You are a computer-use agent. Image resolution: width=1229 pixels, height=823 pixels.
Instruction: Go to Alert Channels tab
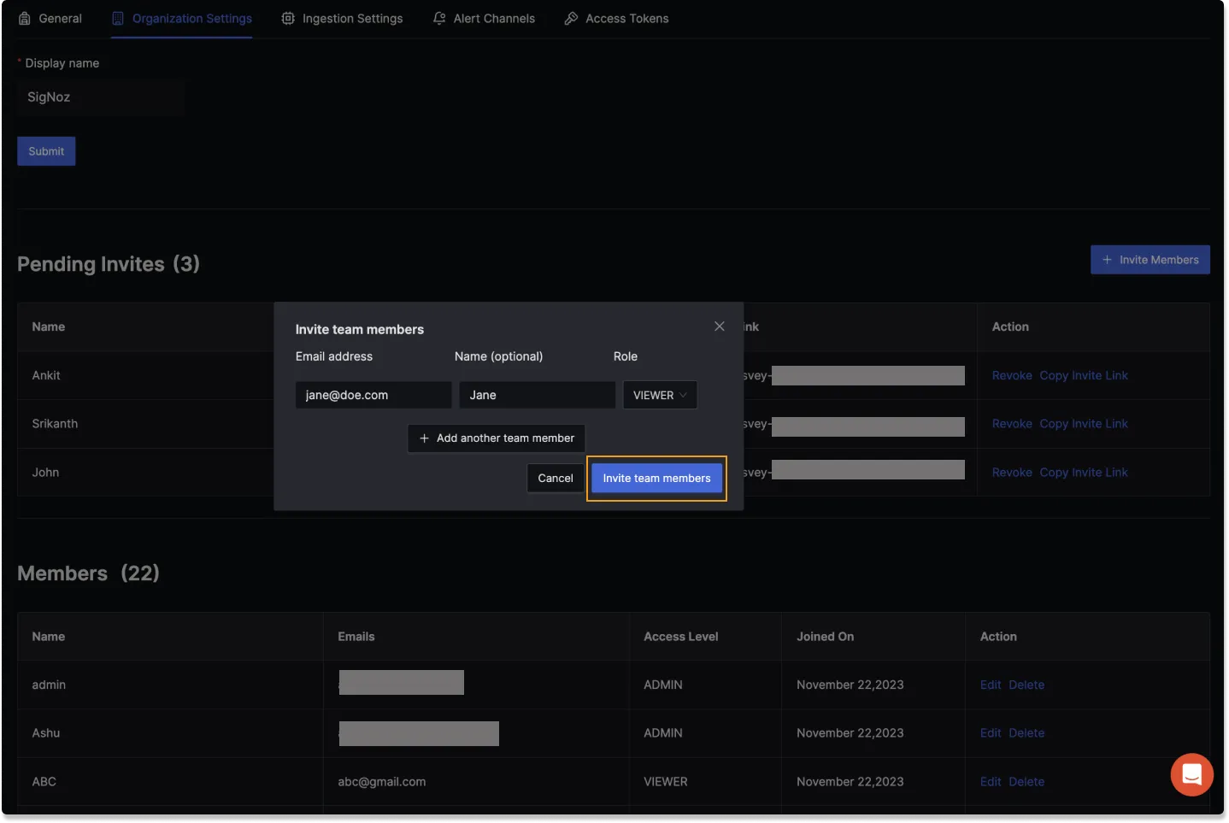[x=484, y=18]
